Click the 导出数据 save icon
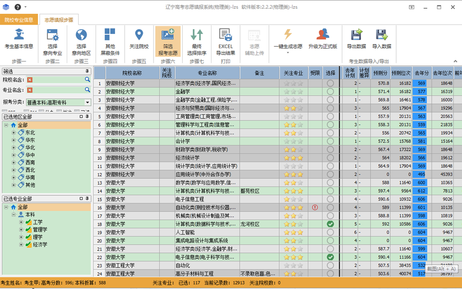 [356, 34]
